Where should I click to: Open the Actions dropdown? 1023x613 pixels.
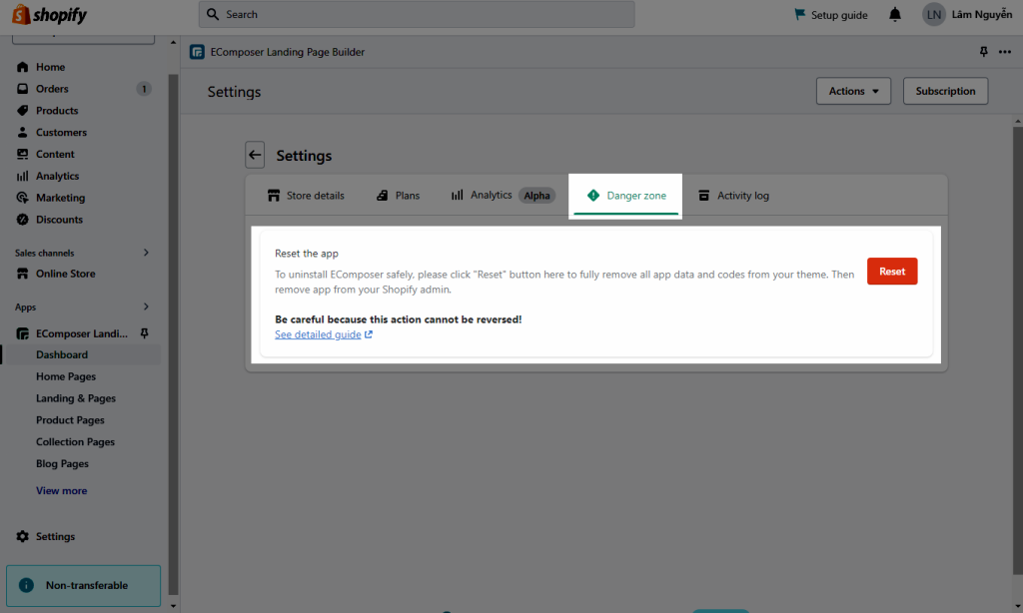tap(853, 91)
